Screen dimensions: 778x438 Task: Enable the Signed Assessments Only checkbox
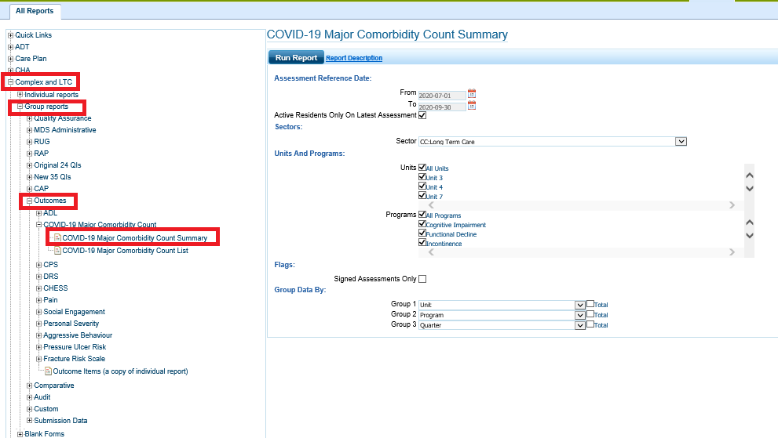click(422, 279)
